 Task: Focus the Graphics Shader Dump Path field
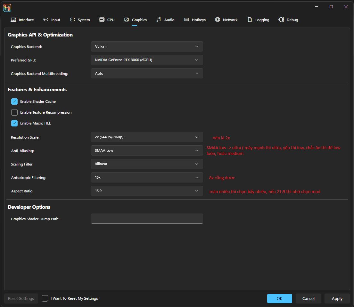click(147, 219)
